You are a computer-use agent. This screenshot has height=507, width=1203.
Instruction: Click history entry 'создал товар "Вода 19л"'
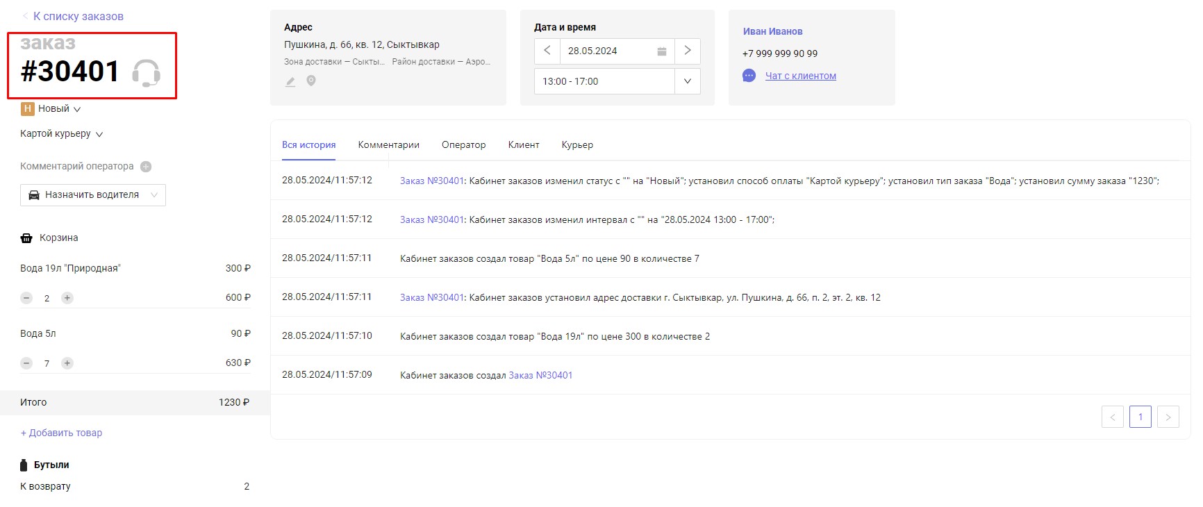(555, 336)
